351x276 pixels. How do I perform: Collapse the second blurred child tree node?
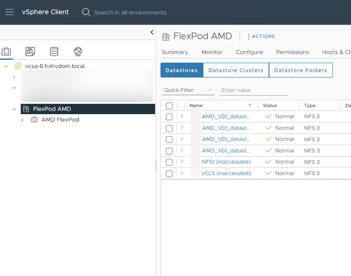click(x=14, y=88)
